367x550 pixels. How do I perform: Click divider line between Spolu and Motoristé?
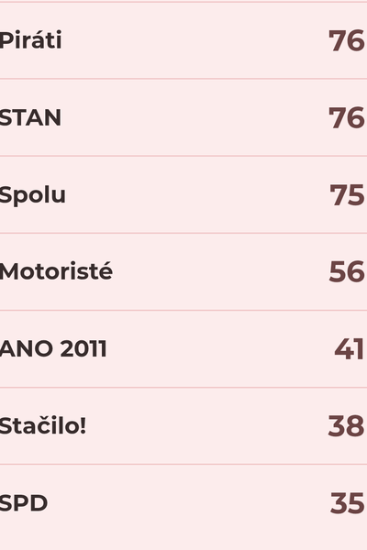click(183, 233)
